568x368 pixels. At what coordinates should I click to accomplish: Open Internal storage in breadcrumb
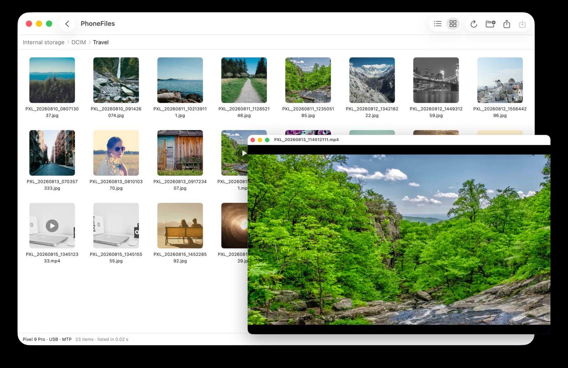point(44,42)
